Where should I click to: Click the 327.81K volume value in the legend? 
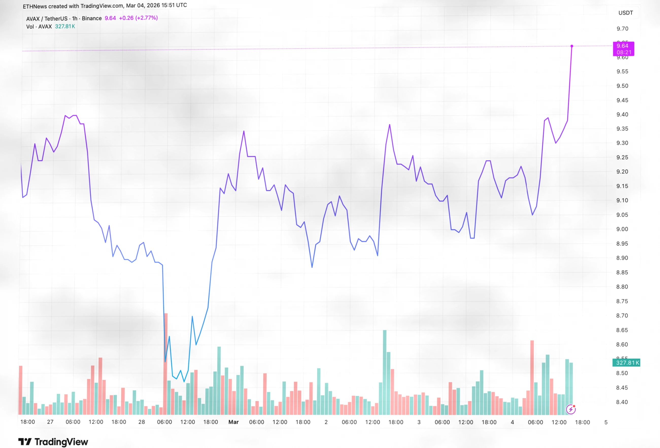click(65, 26)
